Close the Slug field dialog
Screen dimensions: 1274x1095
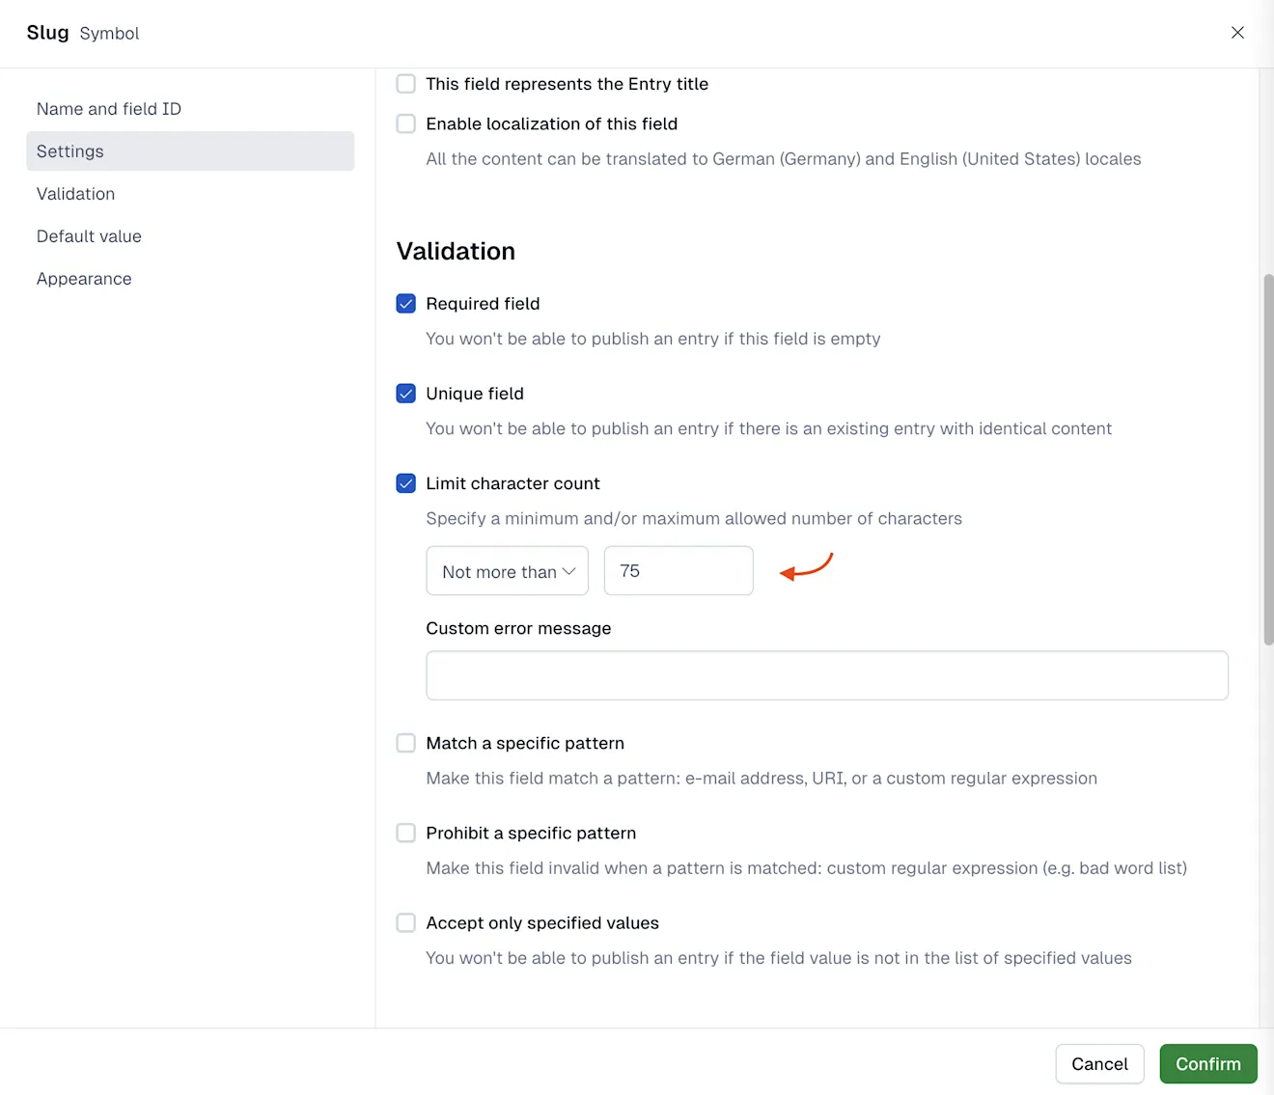[1237, 33]
